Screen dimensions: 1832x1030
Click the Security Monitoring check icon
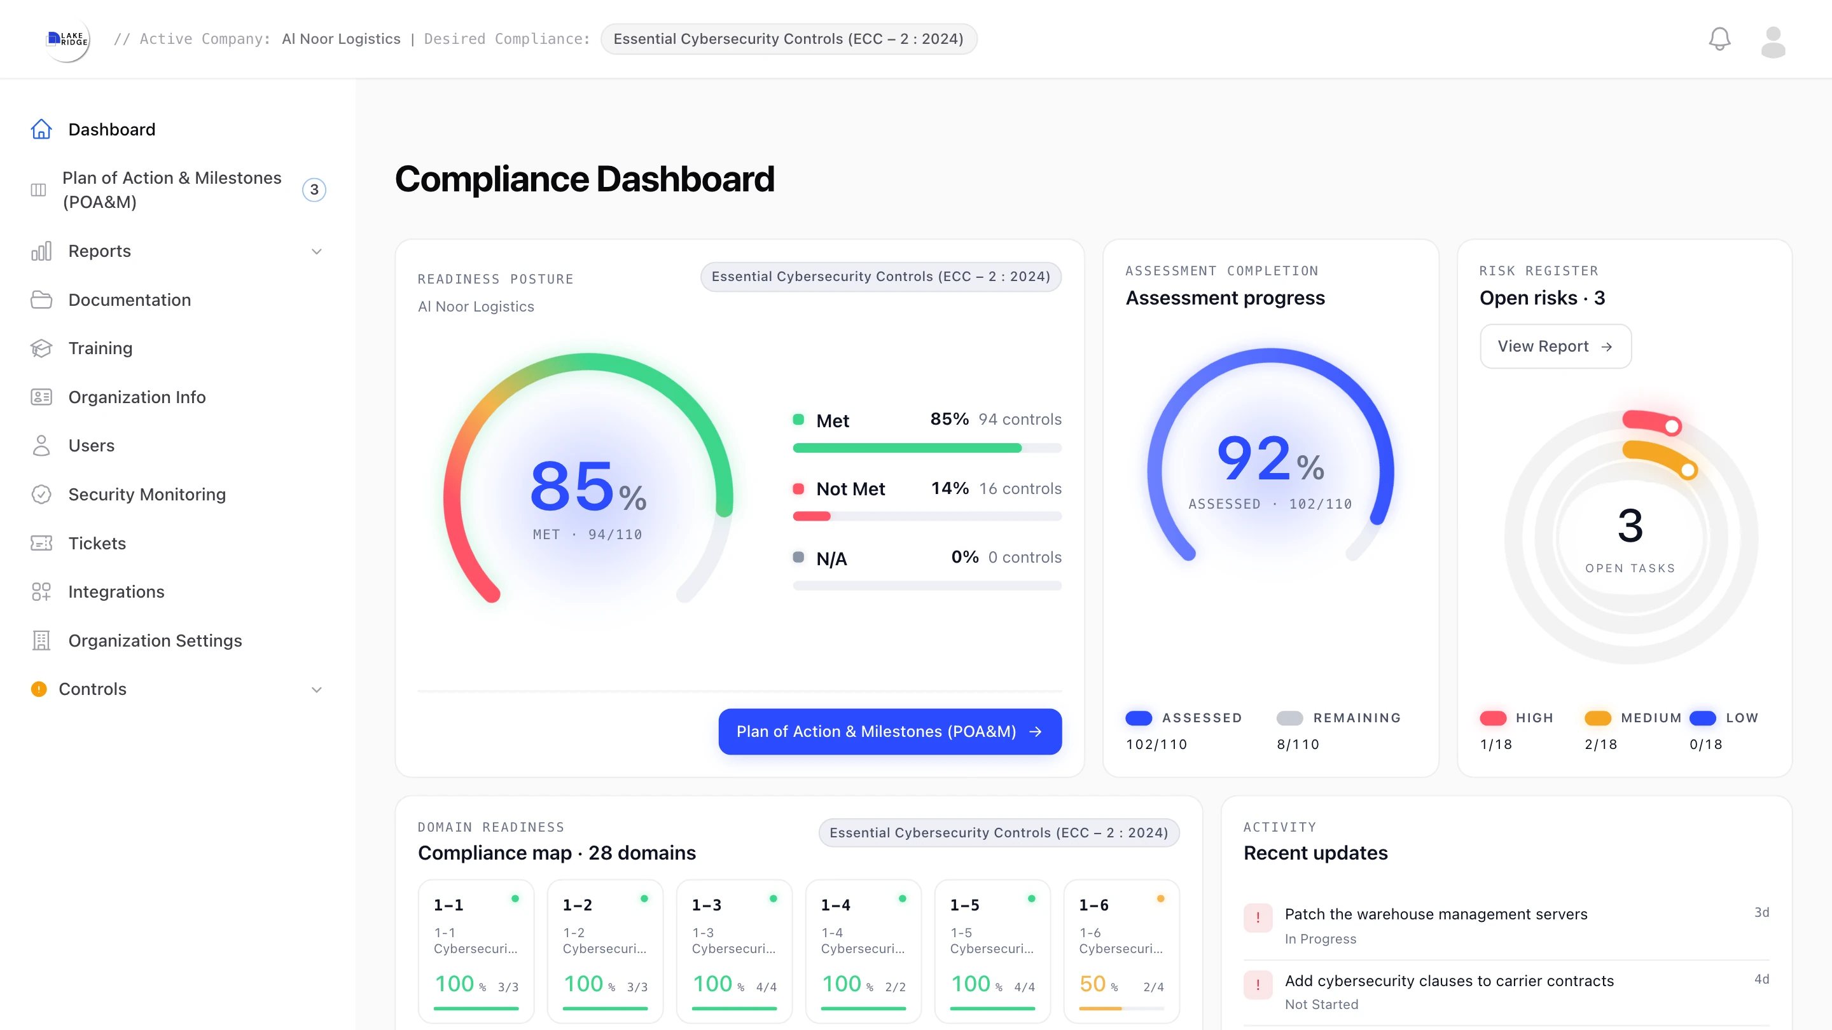tap(41, 494)
